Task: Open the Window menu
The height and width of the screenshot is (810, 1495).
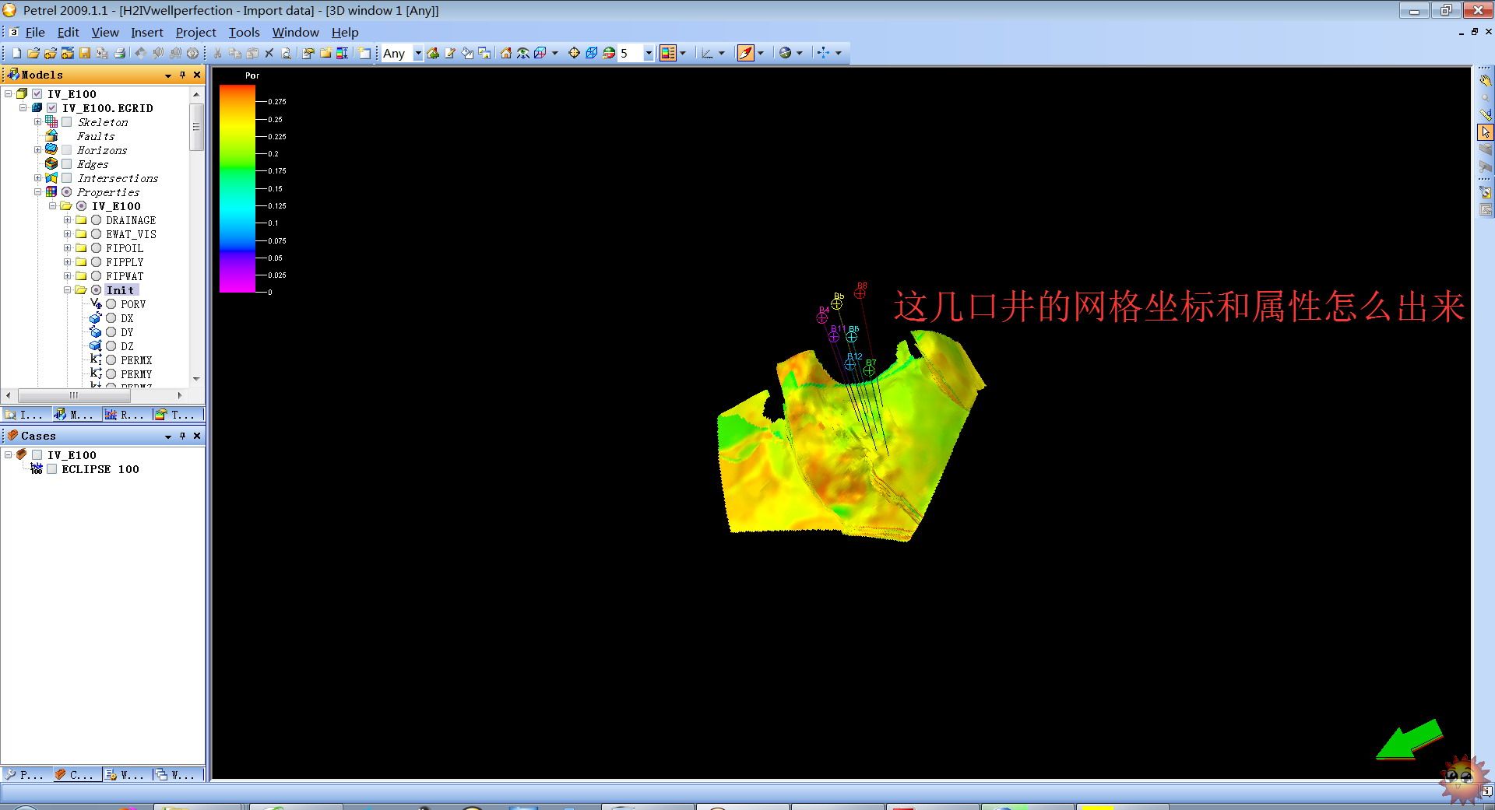Action: click(295, 32)
